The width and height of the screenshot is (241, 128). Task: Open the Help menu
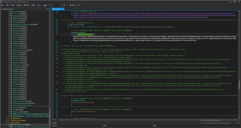33,5
